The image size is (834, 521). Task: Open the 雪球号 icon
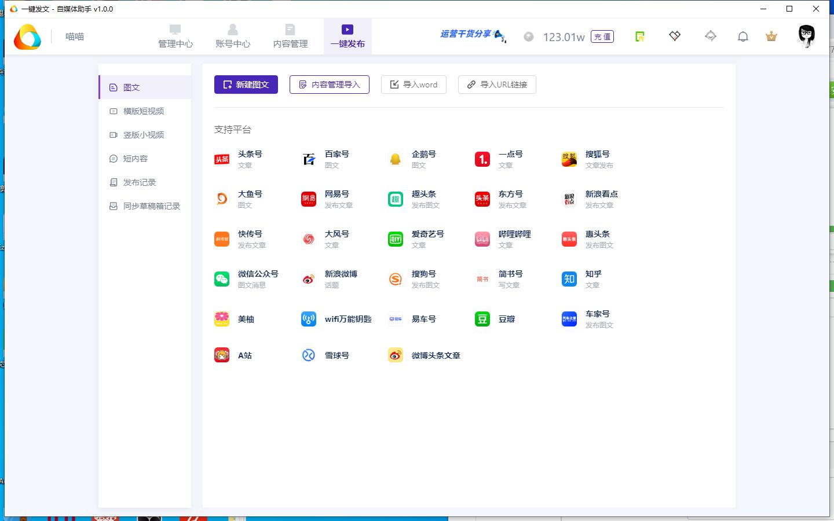click(309, 355)
